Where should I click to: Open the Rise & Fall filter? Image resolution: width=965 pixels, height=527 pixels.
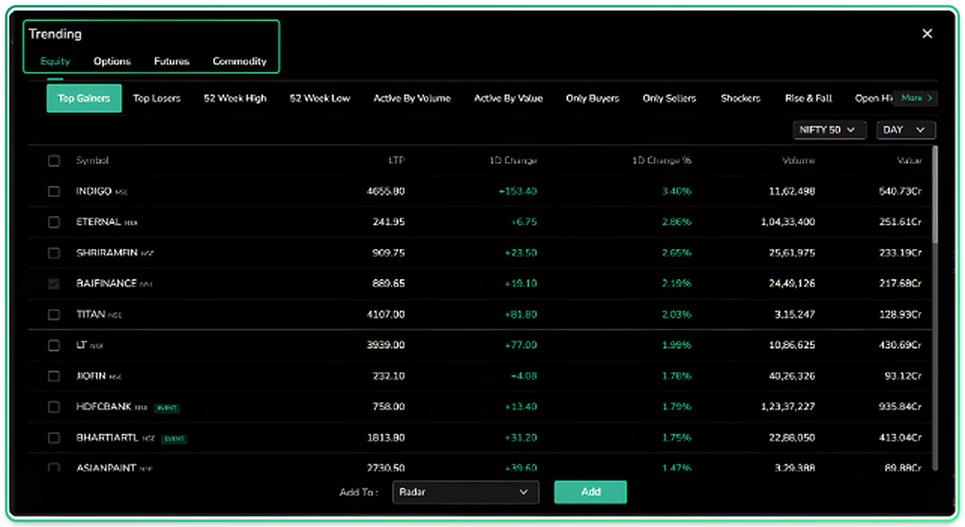(x=808, y=98)
